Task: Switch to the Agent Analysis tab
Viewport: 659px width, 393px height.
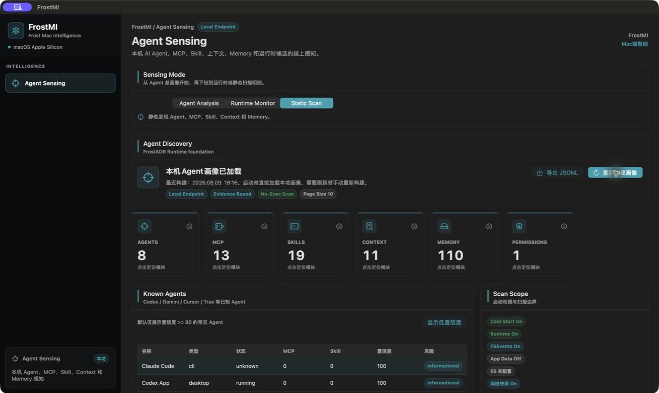Action: tap(199, 103)
